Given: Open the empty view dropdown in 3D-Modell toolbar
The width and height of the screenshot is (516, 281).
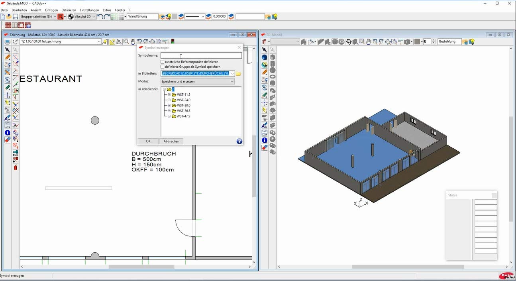Looking at the screenshot, I should 297,41.
